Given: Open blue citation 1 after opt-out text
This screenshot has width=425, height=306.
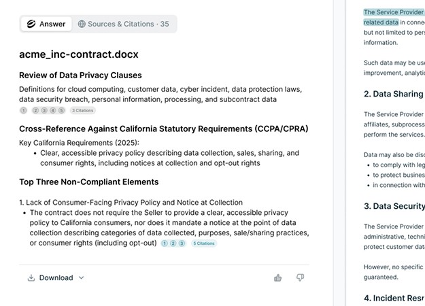Looking at the screenshot, I should tap(165, 243).
